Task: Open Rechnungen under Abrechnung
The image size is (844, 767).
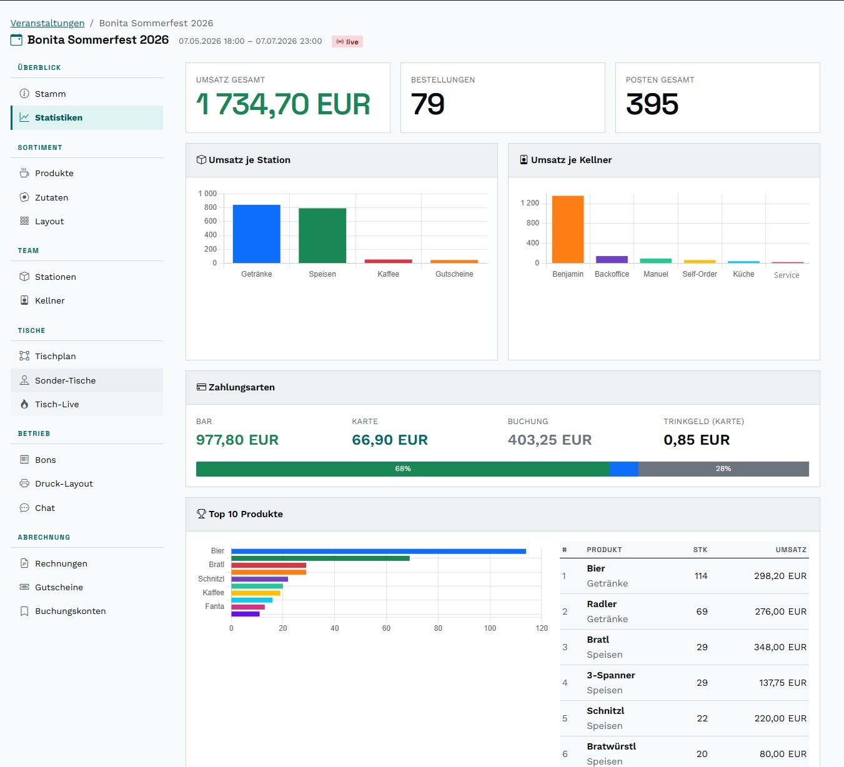Action: pos(87,563)
